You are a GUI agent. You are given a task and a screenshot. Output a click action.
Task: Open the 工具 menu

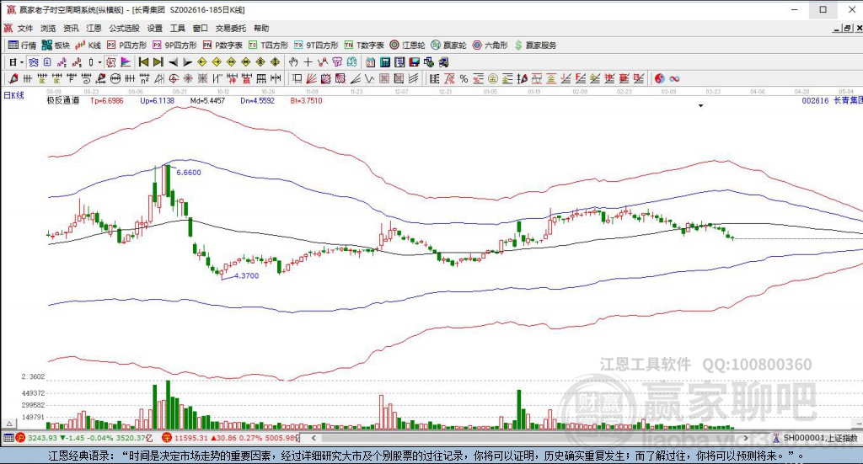point(177,28)
